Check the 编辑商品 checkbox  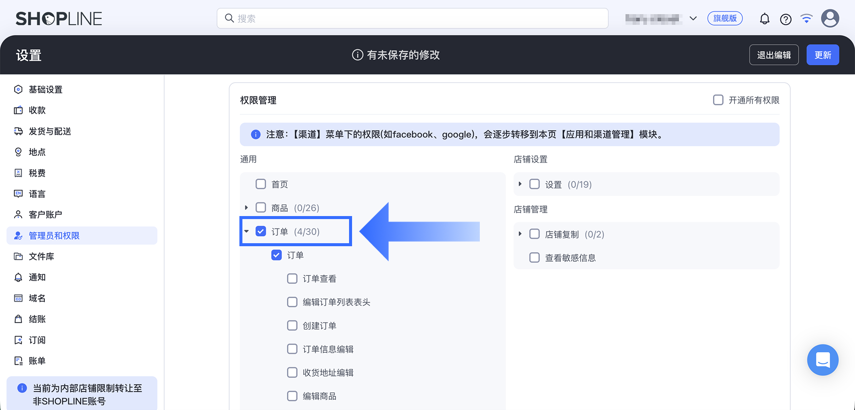[292, 396]
